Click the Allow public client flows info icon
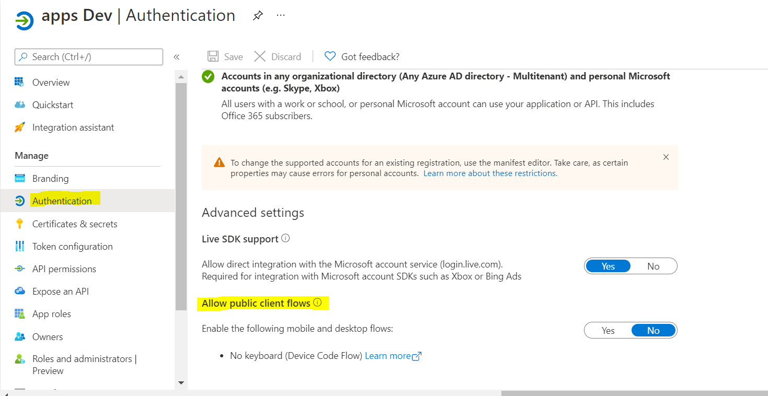Image resolution: width=768 pixels, height=396 pixels. (x=317, y=302)
